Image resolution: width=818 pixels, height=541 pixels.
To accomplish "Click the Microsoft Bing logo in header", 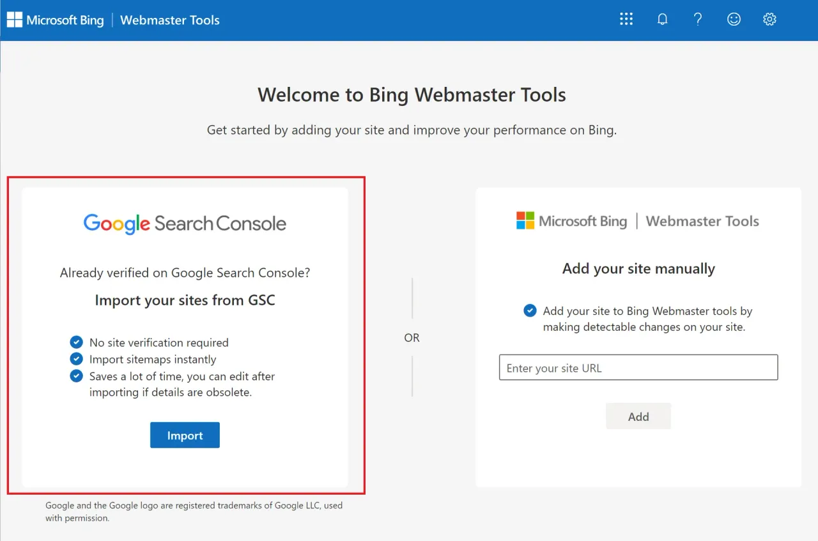I will pos(55,20).
